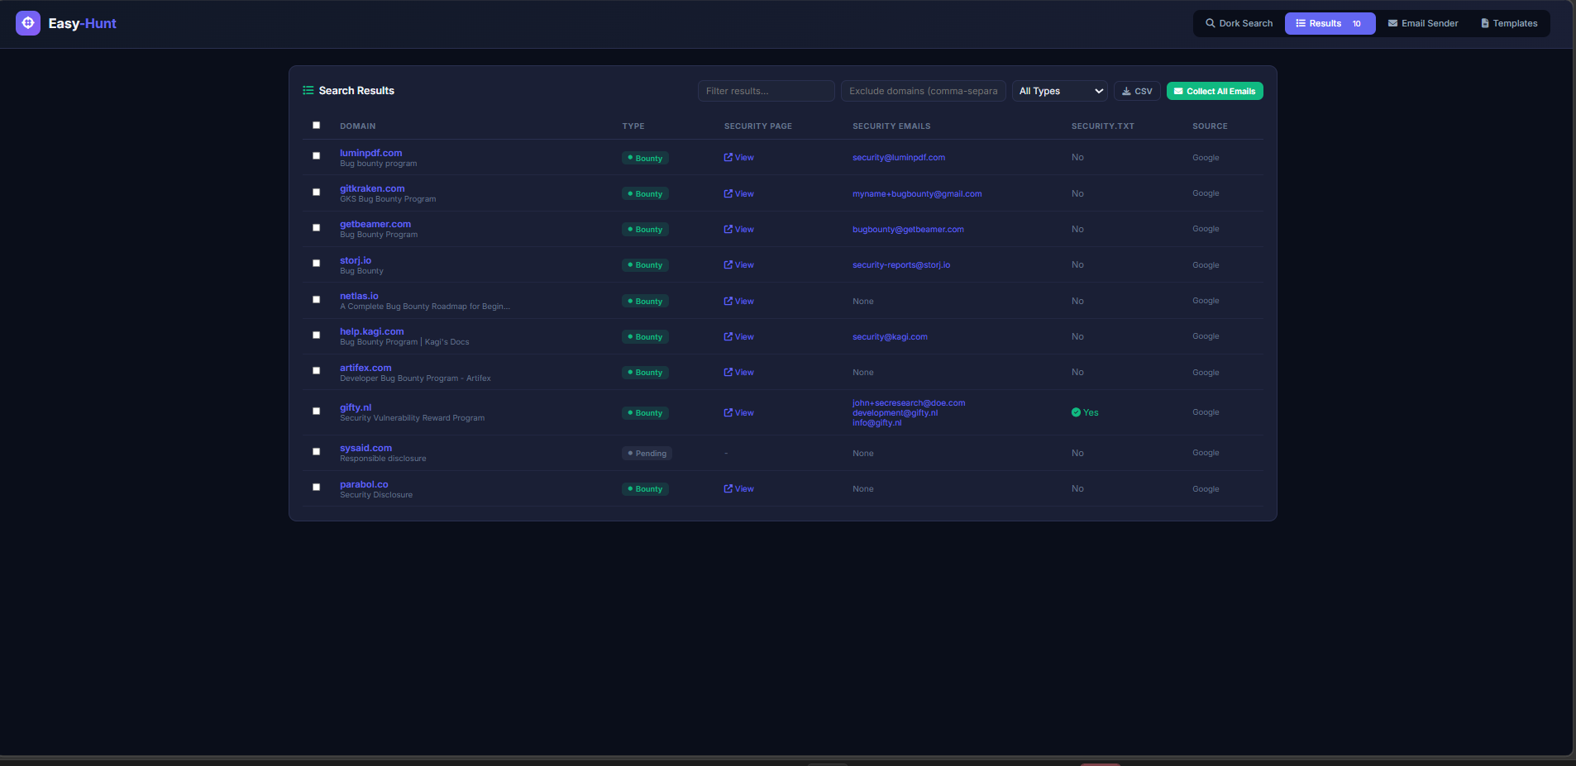Image resolution: width=1576 pixels, height=766 pixels.
Task: Click the external-link icon for storj.io View
Action: pos(728,264)
